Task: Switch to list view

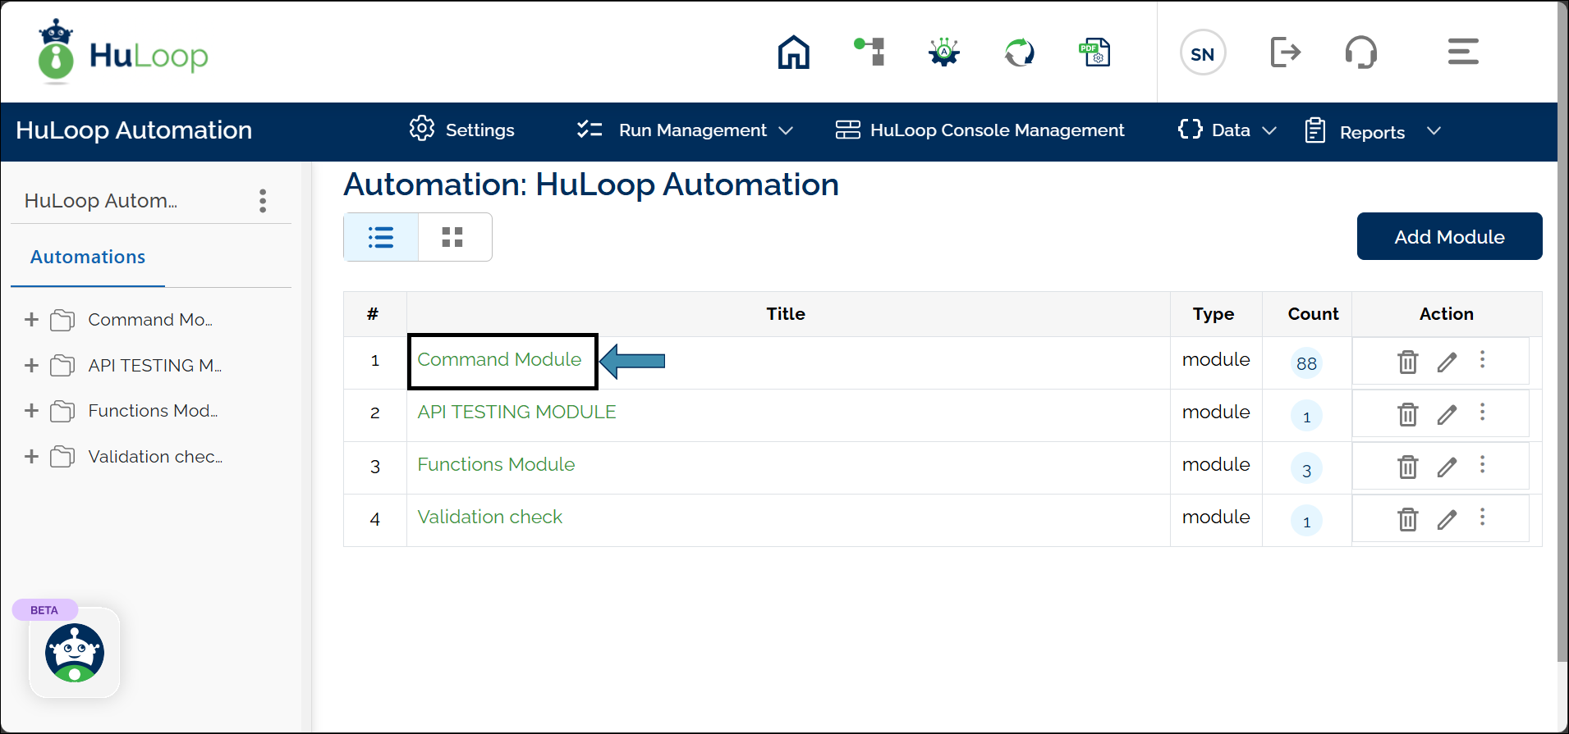Action: click(381, 237)
